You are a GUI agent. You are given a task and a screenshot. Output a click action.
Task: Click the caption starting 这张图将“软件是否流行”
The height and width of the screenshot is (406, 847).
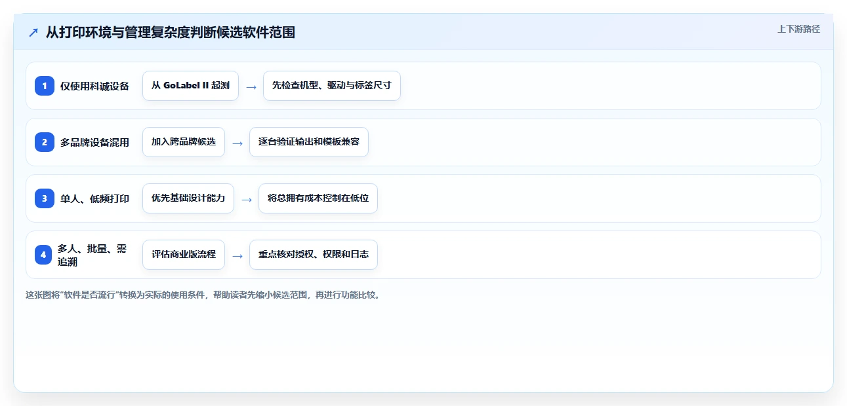203,295
